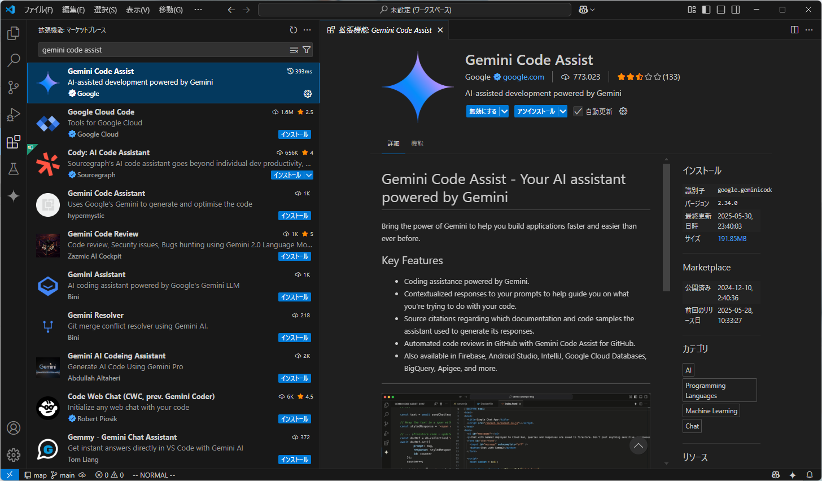Open the Source Control view
Screen dimensions: 822x481
(x=14, y=88)
